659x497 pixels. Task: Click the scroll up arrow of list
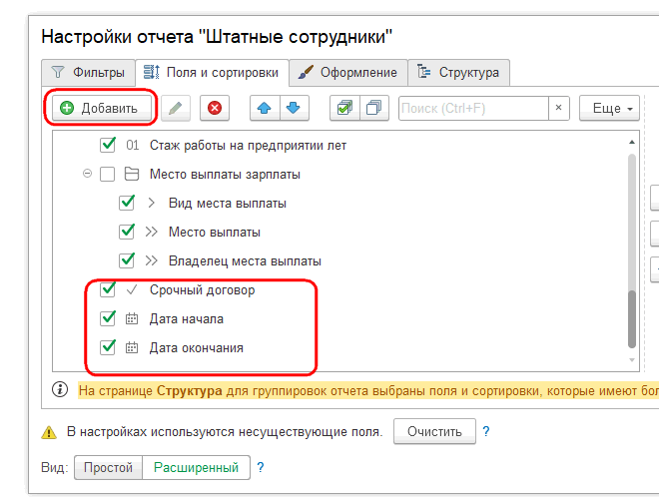tap(632, 143)
